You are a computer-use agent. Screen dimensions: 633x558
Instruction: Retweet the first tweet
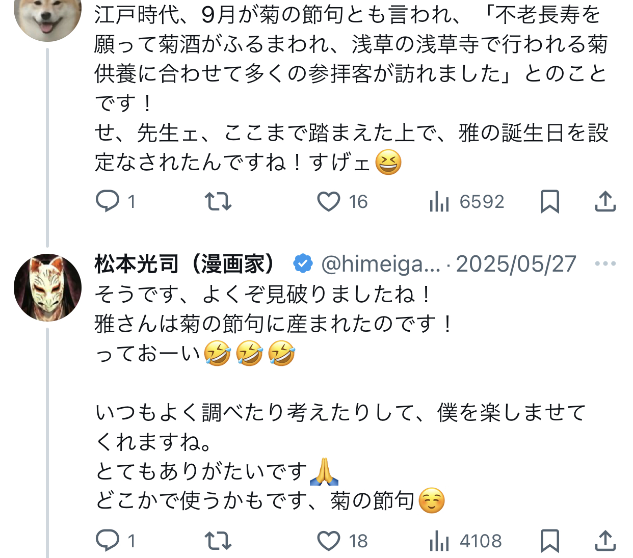(218, 201)
